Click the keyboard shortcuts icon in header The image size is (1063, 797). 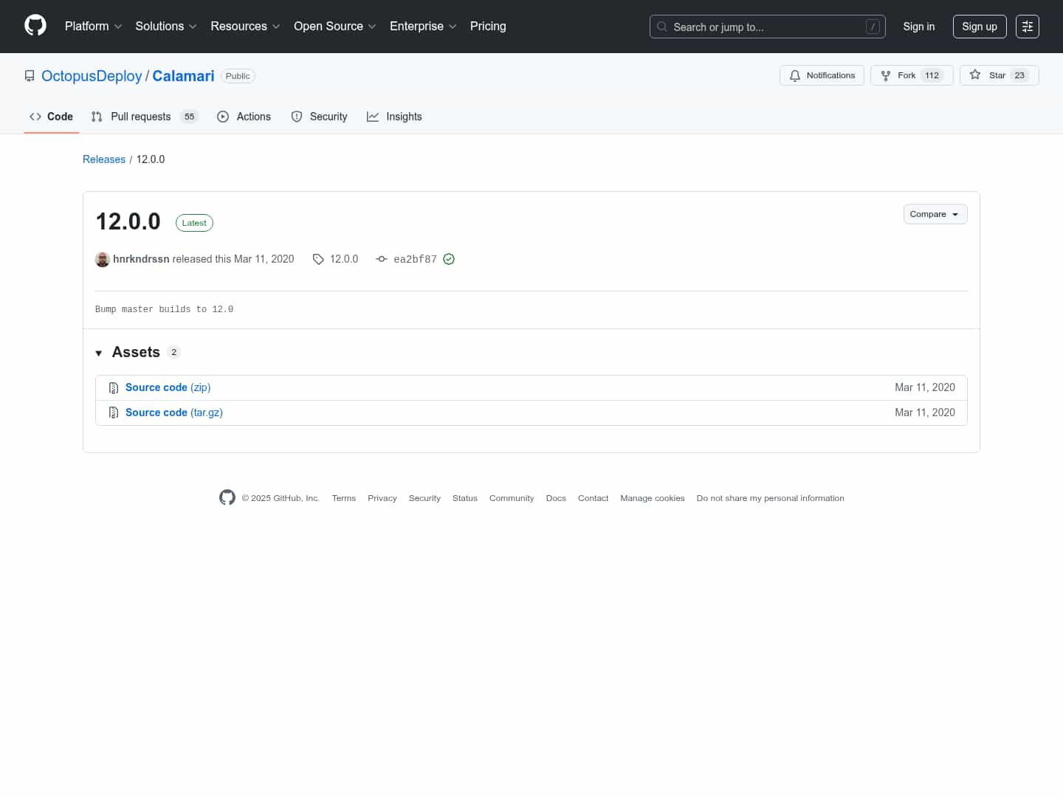tap(1027, 26)
